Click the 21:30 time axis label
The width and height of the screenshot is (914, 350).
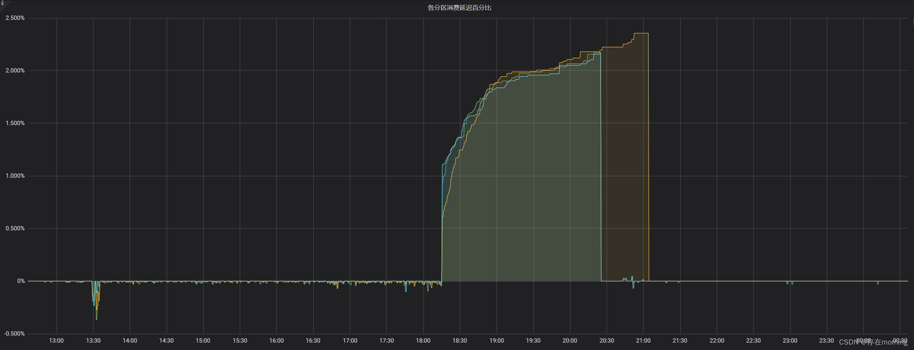click(680, 341)
